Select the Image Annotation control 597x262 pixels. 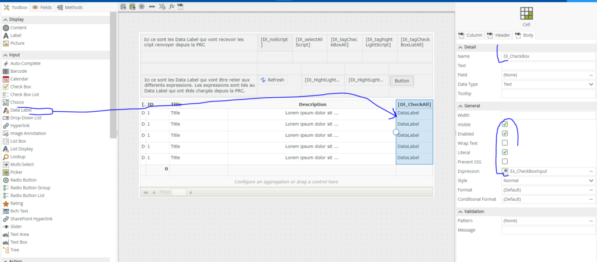pos(24,133)
